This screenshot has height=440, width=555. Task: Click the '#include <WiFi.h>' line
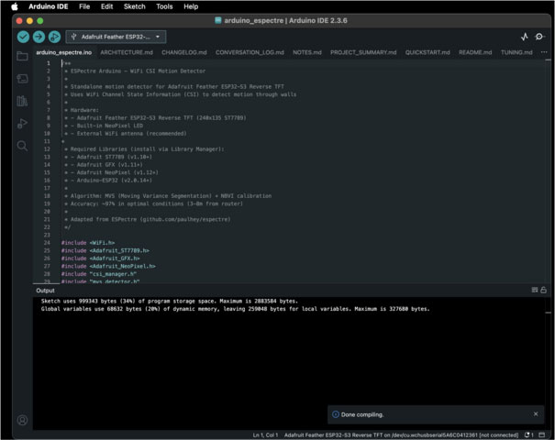click(88, 243)
